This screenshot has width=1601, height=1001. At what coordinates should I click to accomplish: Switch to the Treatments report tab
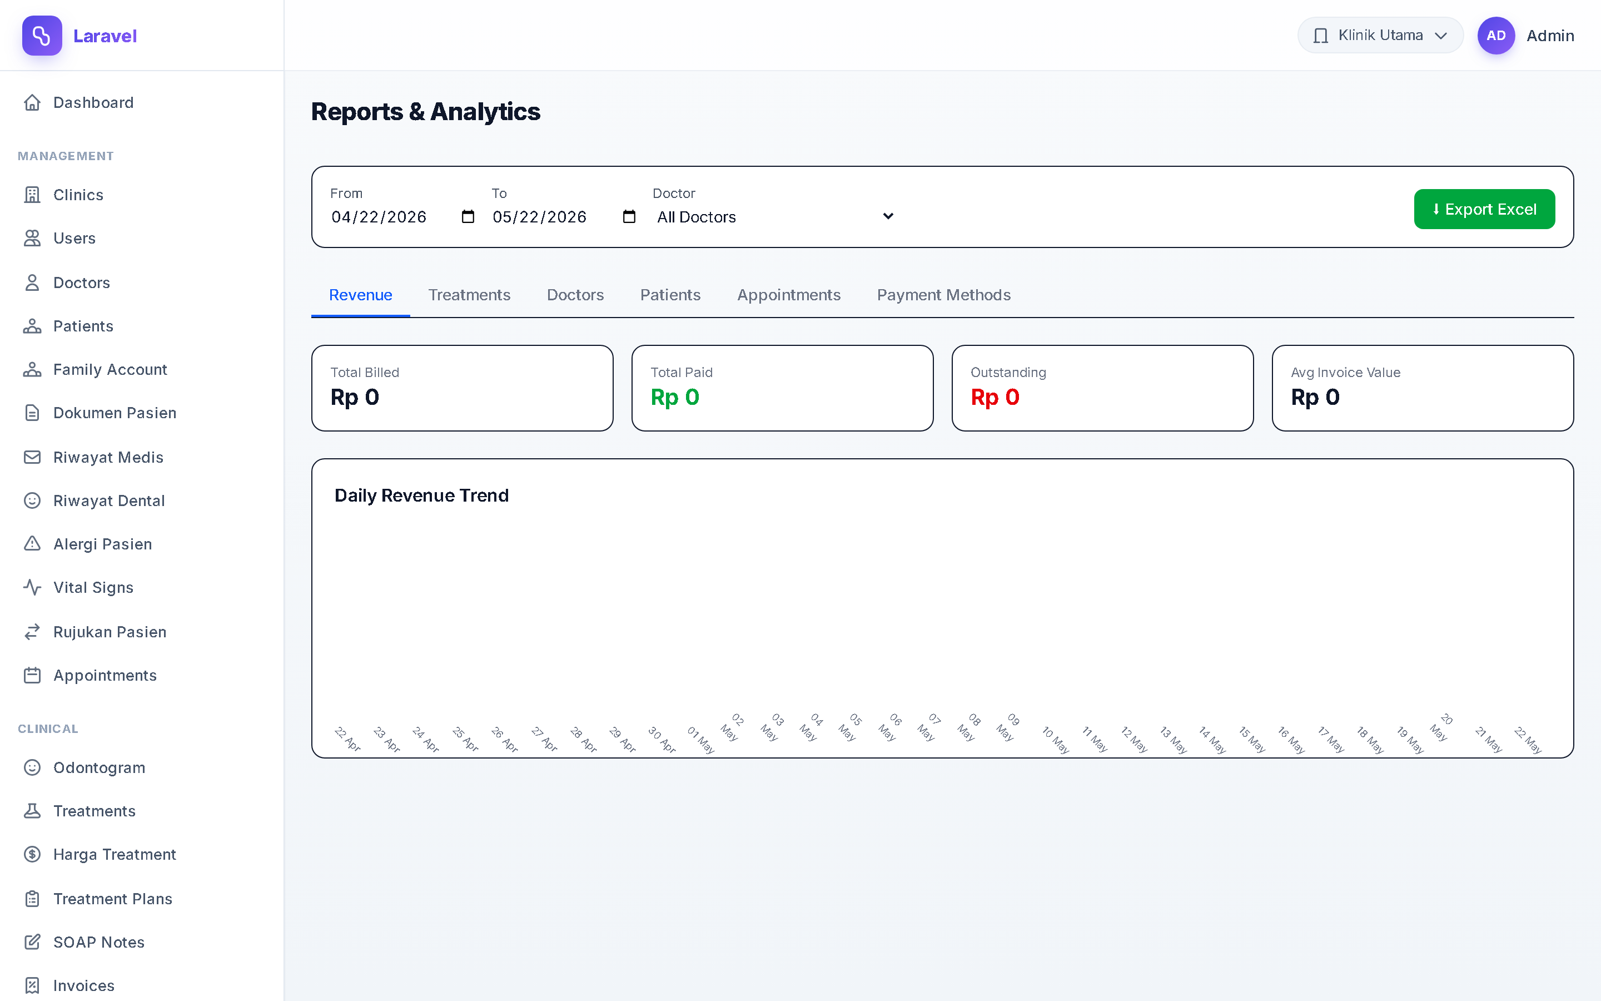point(469,295)
